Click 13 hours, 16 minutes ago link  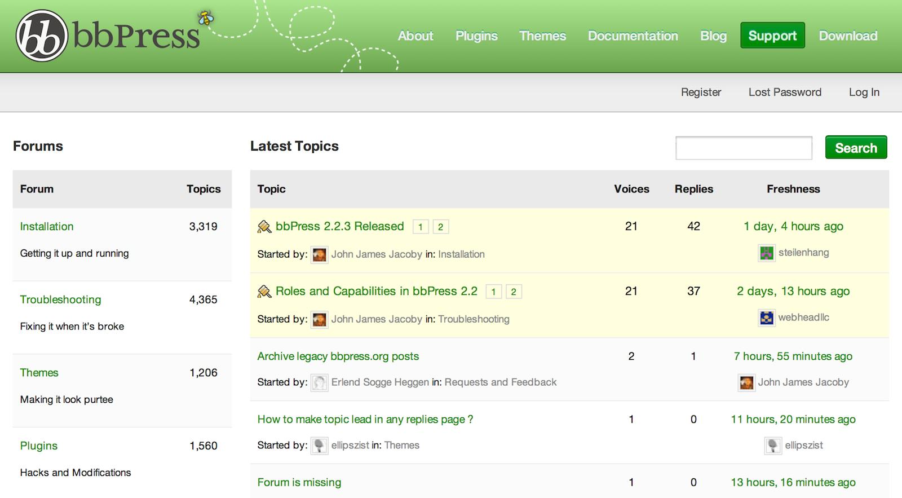[793, 483]
